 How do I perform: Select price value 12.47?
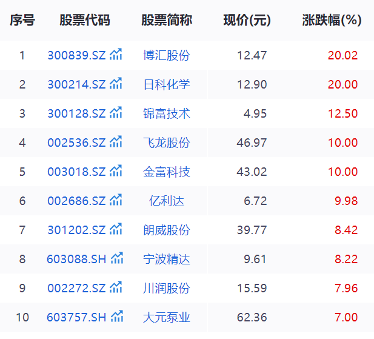pyautogui.click(x=252, y=55)
